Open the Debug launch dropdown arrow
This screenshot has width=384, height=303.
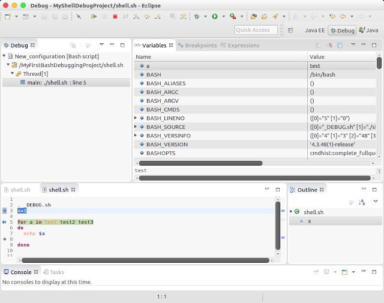[x=205, y=16]
